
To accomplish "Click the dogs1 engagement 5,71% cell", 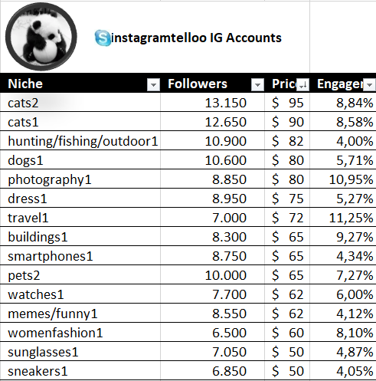I will point(343,160).
